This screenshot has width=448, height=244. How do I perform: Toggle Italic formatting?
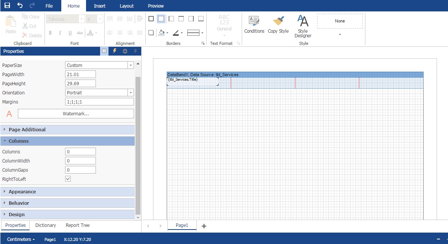pos(60,33)
